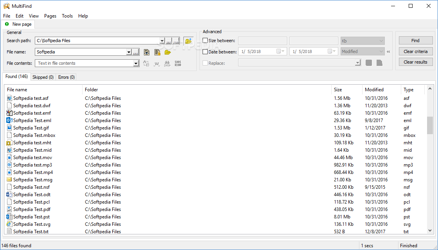The width and height of the screenshot is (438, 250).
Task: Click the Outlook icon of Softpedia Test.eml
Action: [9, 121]
